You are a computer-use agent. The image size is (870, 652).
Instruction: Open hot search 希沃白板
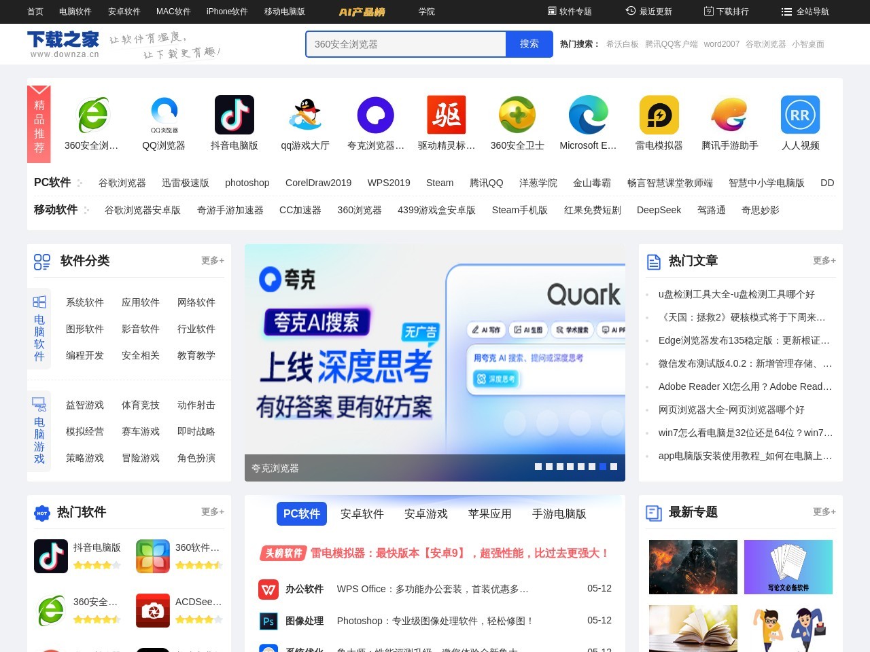pyautogui.click(x=623, y=44)
